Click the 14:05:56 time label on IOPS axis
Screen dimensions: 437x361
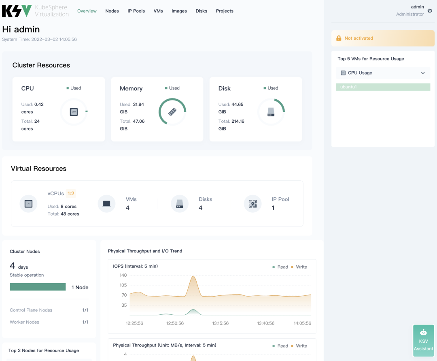pos(302,323)
